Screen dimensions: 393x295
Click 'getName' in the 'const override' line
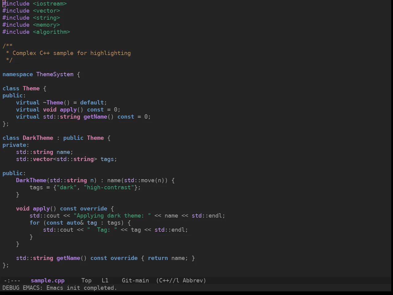click(68, 258)
